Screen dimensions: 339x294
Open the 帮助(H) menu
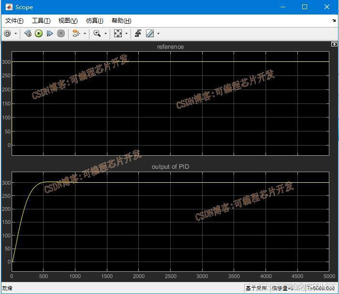point(121,21)
